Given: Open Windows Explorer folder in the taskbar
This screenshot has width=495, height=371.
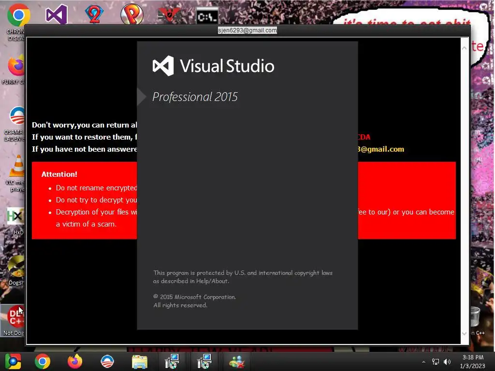Looking at the screenshot, I should pyautogui.click(x=140, y=362).
